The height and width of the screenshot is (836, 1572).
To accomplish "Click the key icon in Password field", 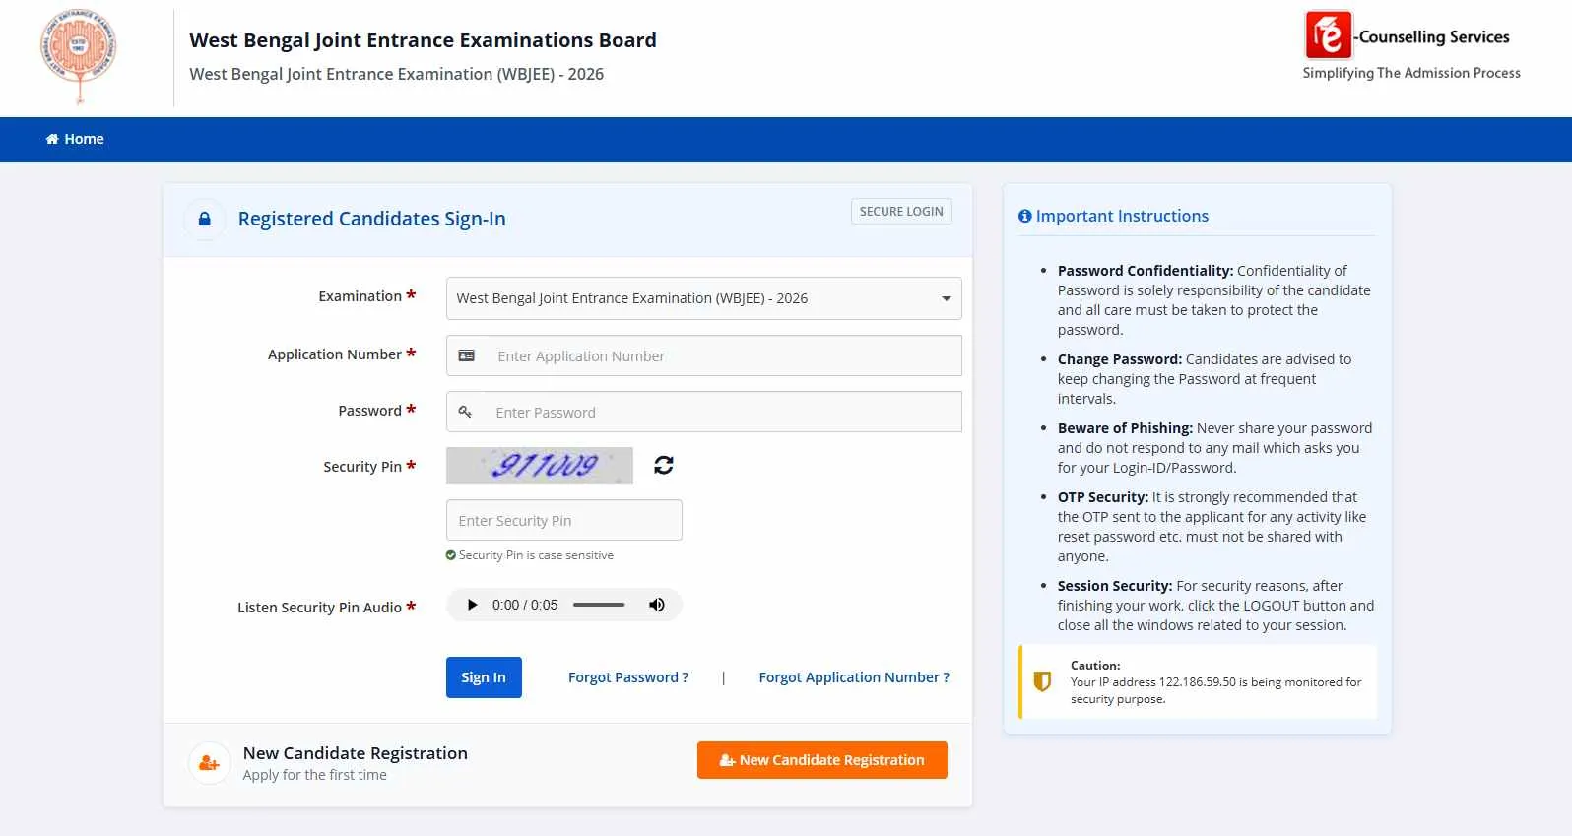I will 465,412.
